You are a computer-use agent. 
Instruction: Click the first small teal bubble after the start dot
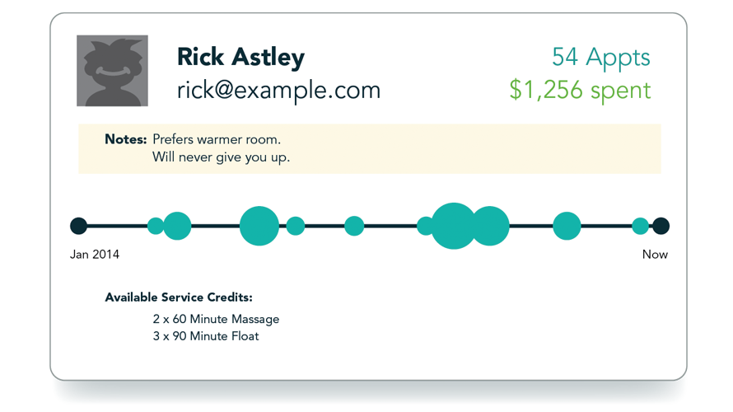pos(155,226)
